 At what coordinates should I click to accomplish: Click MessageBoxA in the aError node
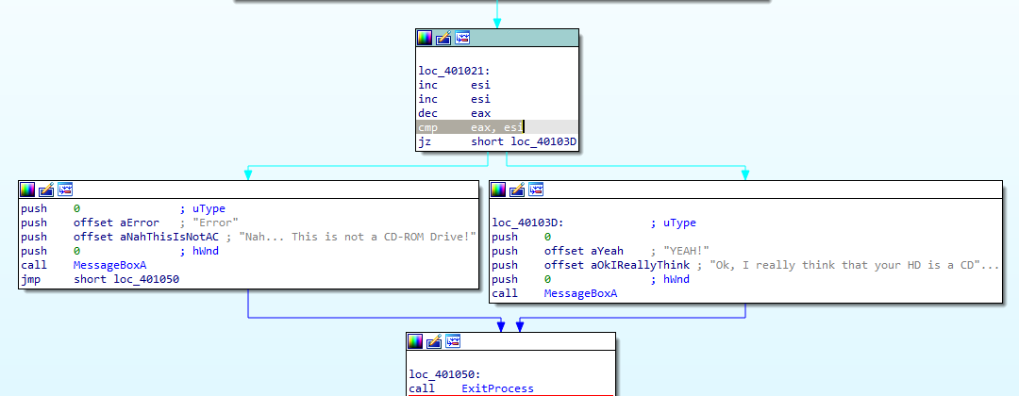[x=109, y=265]
